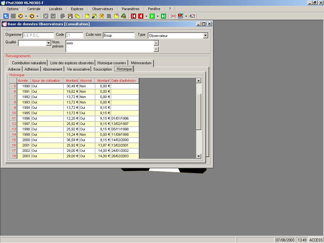Click the grey page toolbar icon
Image resolution: width=324 pixels, height=243 pixels.
pyautogui.click(x=109, y=16)
